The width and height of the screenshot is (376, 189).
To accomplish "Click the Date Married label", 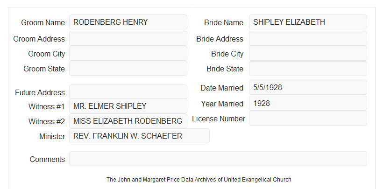I will [222, 88].
